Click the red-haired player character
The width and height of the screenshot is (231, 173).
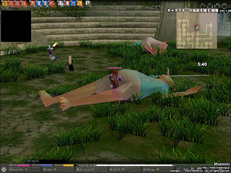click(115, 80)
